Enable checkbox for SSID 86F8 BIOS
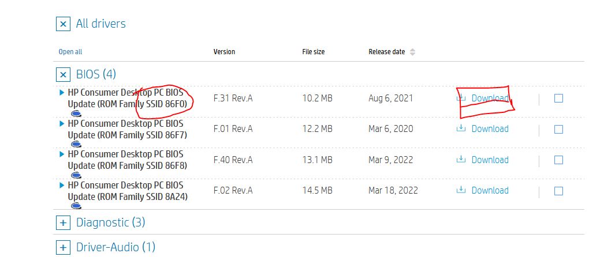This screenshot has width=604, height=257. [x=558, y=160]
